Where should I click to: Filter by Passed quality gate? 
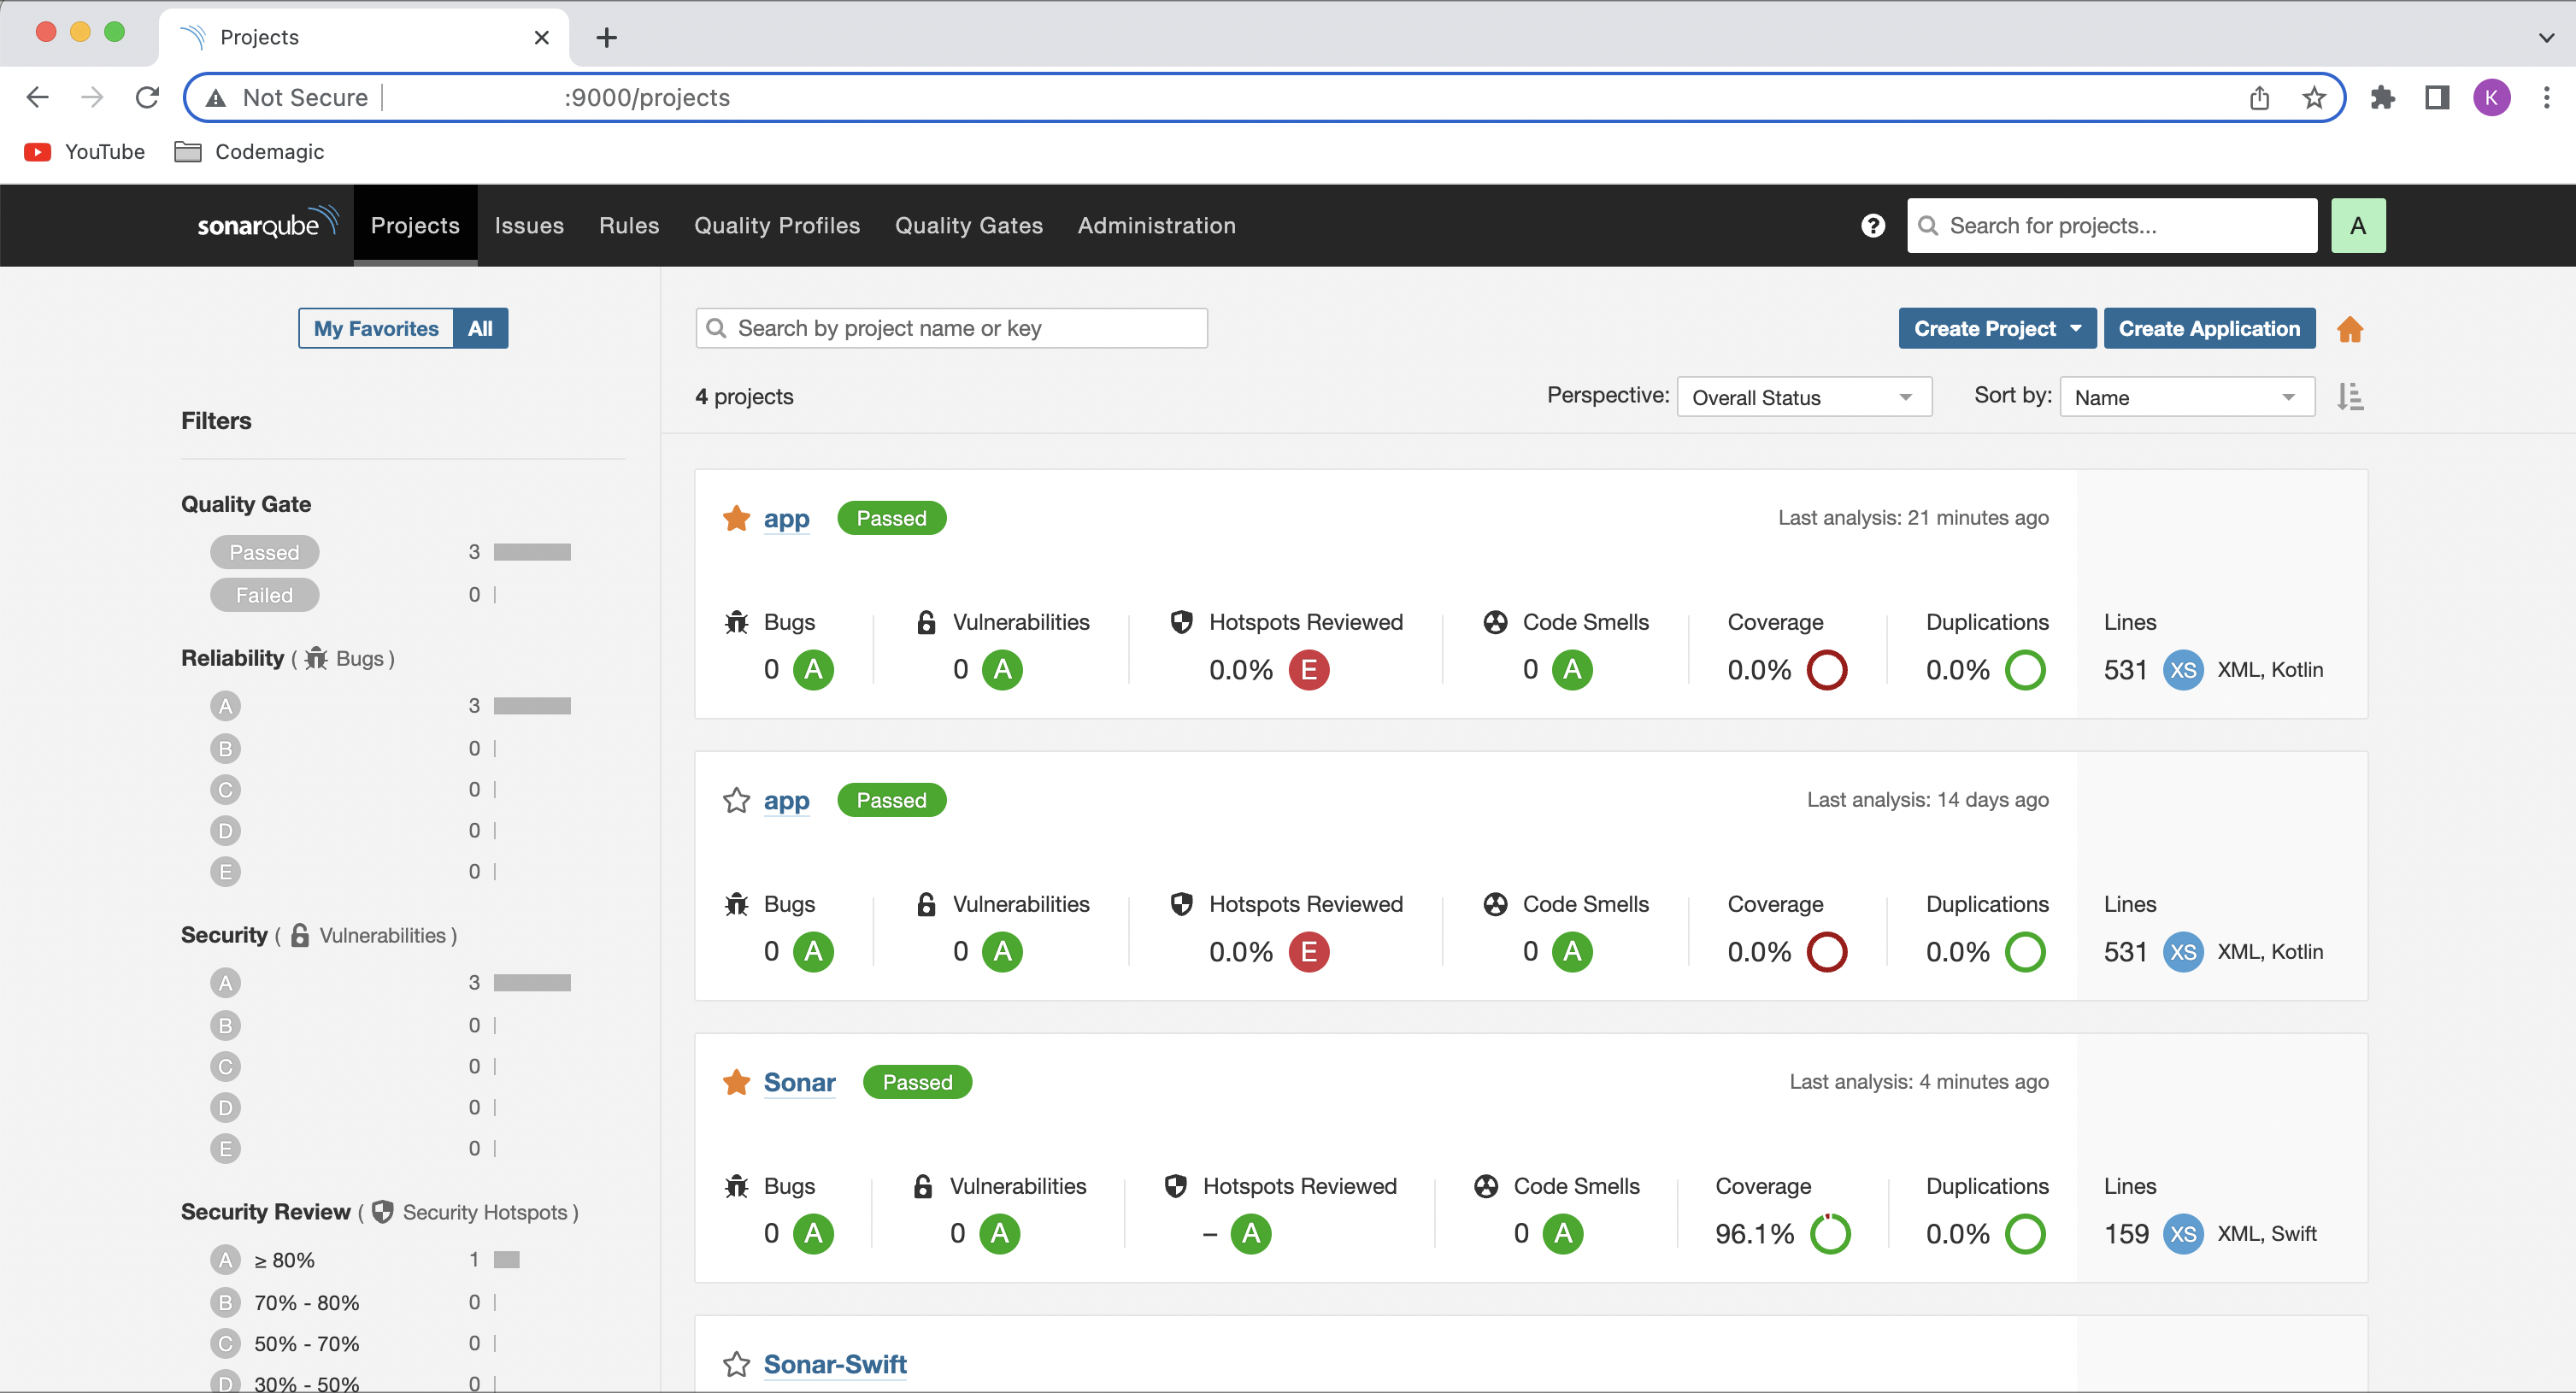click(x=264, y=552)
